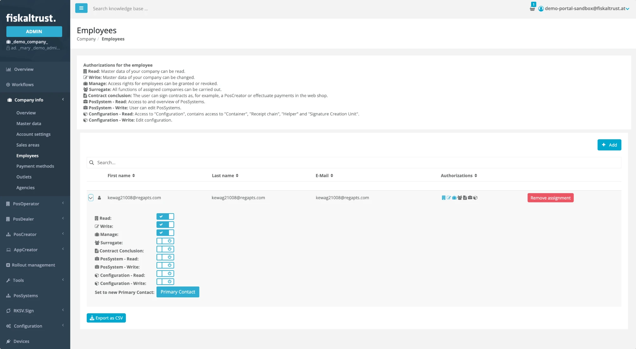Disable the Manage permission toggle

pyautogui.click(x=165, y=233)
